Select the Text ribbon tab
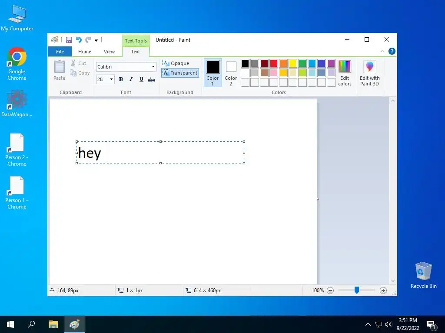The width and height of the screenshot is (445, 333). [136, 52]
